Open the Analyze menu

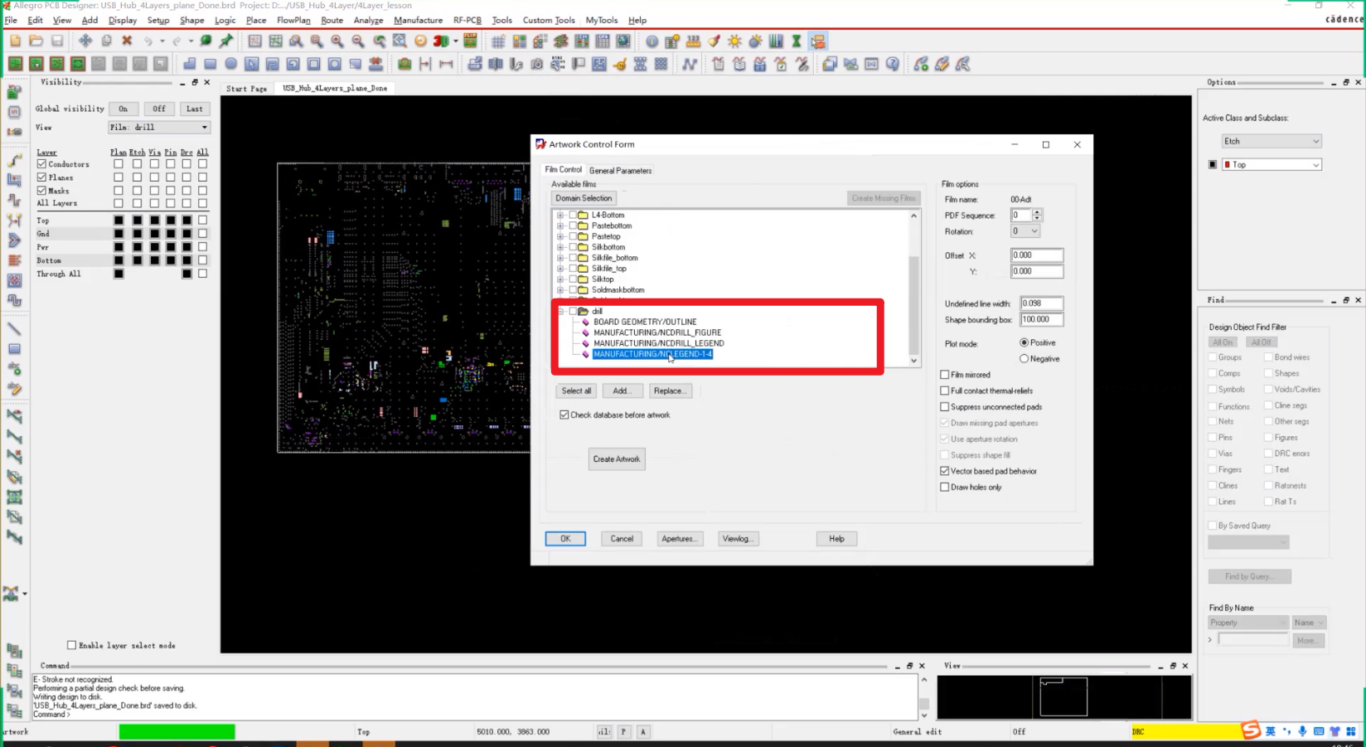[368, 20]
